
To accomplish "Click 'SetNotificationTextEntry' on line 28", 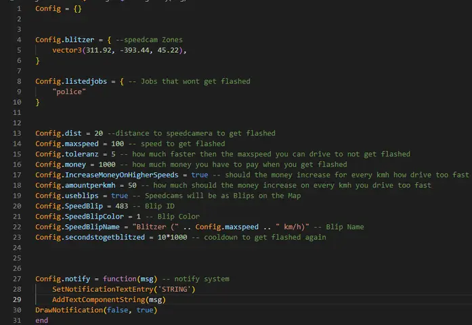I will (103, 289).
